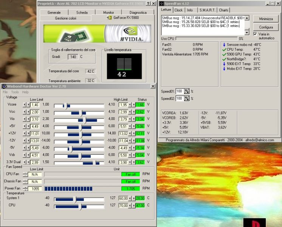This screenshot has height=227, width=282.
Task: Click the Speed01 value field
Action: click(180, 91)
